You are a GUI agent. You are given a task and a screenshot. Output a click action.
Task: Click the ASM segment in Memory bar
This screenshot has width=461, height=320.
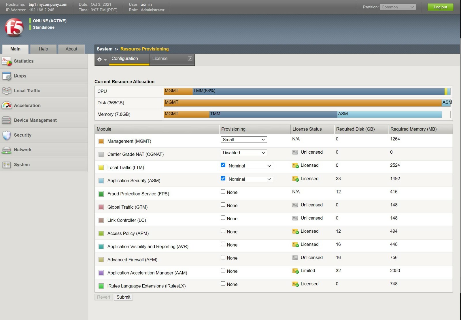[x=390, y=114]
